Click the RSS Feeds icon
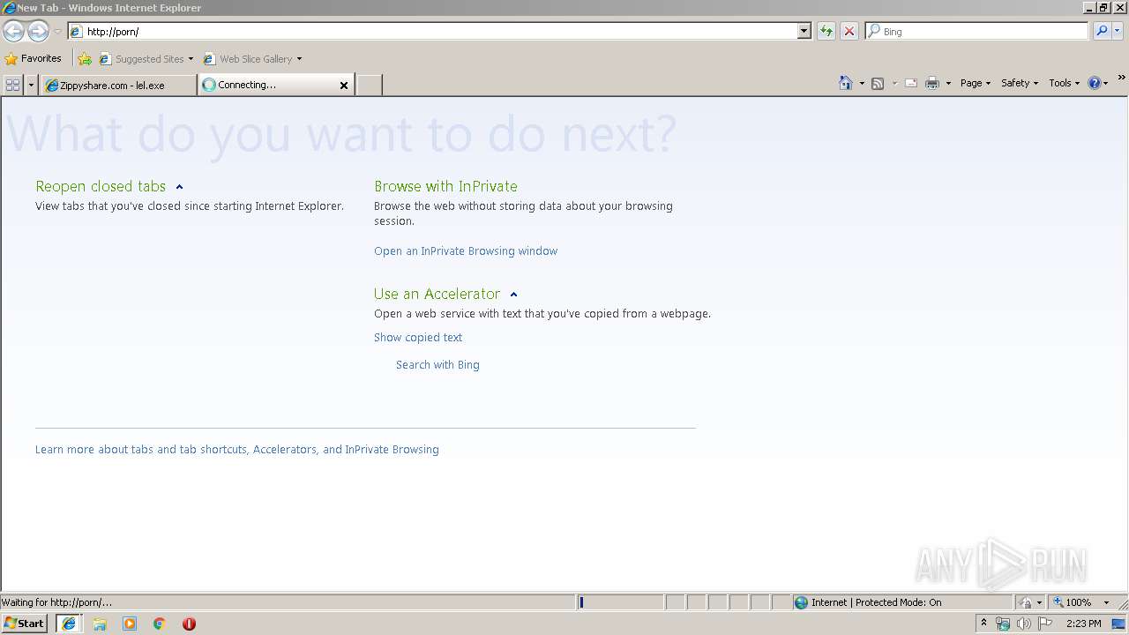 [878, 83]
